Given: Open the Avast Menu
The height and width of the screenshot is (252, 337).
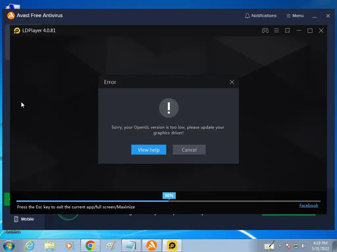Looking at the screenshot, I should click(x=295, y=16).
